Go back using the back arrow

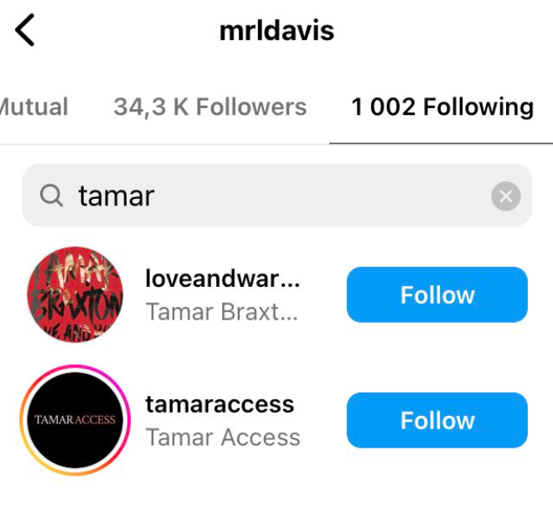(x=24, y=30)
